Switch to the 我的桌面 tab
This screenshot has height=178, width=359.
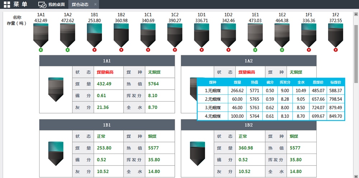(x=52, y=5)
